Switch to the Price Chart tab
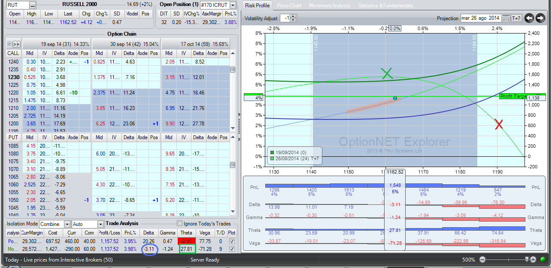The height and width of the screenshot is (268, 552). 289,6
